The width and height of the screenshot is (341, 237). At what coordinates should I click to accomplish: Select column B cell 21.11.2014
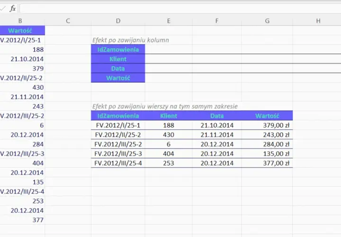(x=22, y=97)
